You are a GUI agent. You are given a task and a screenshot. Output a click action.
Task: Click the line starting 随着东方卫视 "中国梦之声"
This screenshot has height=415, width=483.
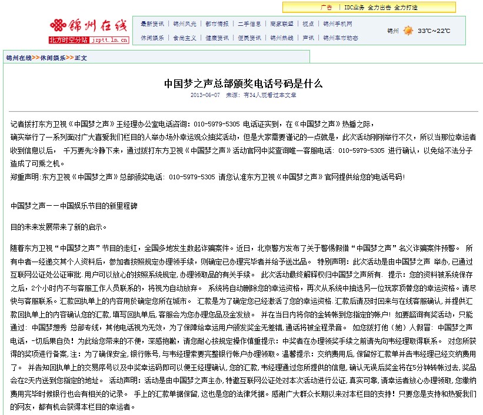(x=241, y=248)
